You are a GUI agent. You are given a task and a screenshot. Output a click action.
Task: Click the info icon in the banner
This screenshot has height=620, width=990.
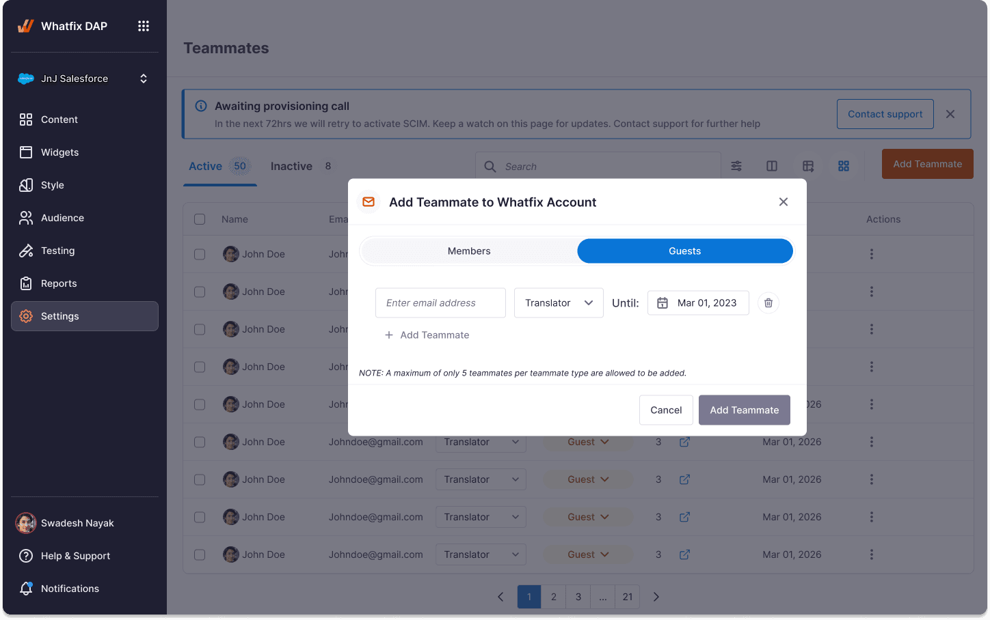click(x=201, y=106)
